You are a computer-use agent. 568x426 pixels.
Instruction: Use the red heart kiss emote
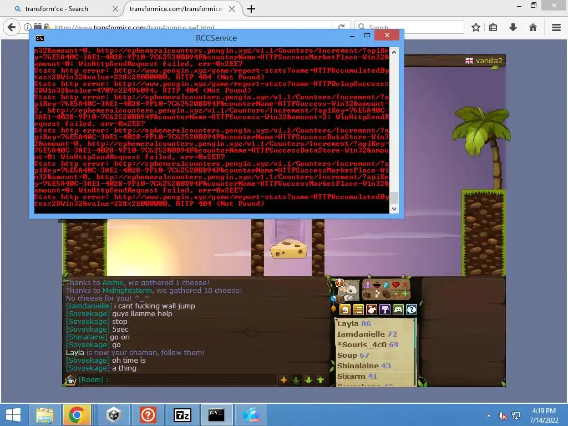pos(395,285)
